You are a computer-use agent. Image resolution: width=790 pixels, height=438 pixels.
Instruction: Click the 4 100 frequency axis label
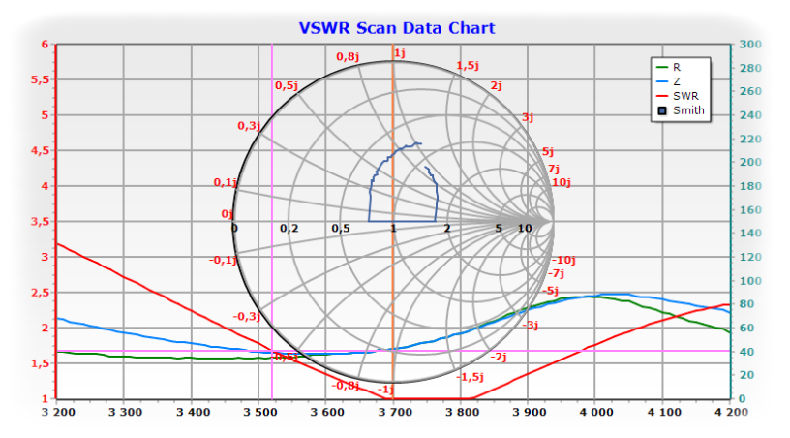[x=664, y=412]
